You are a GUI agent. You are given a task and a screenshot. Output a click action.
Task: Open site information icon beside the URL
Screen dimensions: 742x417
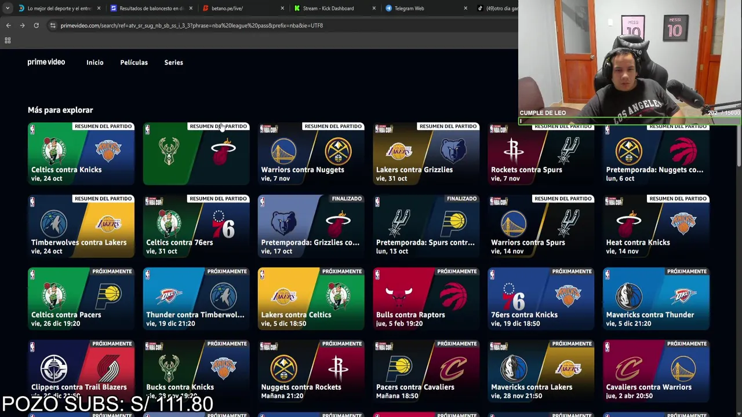pyautogui.click(x=53, y=25)
